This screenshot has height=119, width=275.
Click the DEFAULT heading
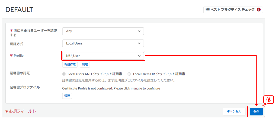(19, 10)
